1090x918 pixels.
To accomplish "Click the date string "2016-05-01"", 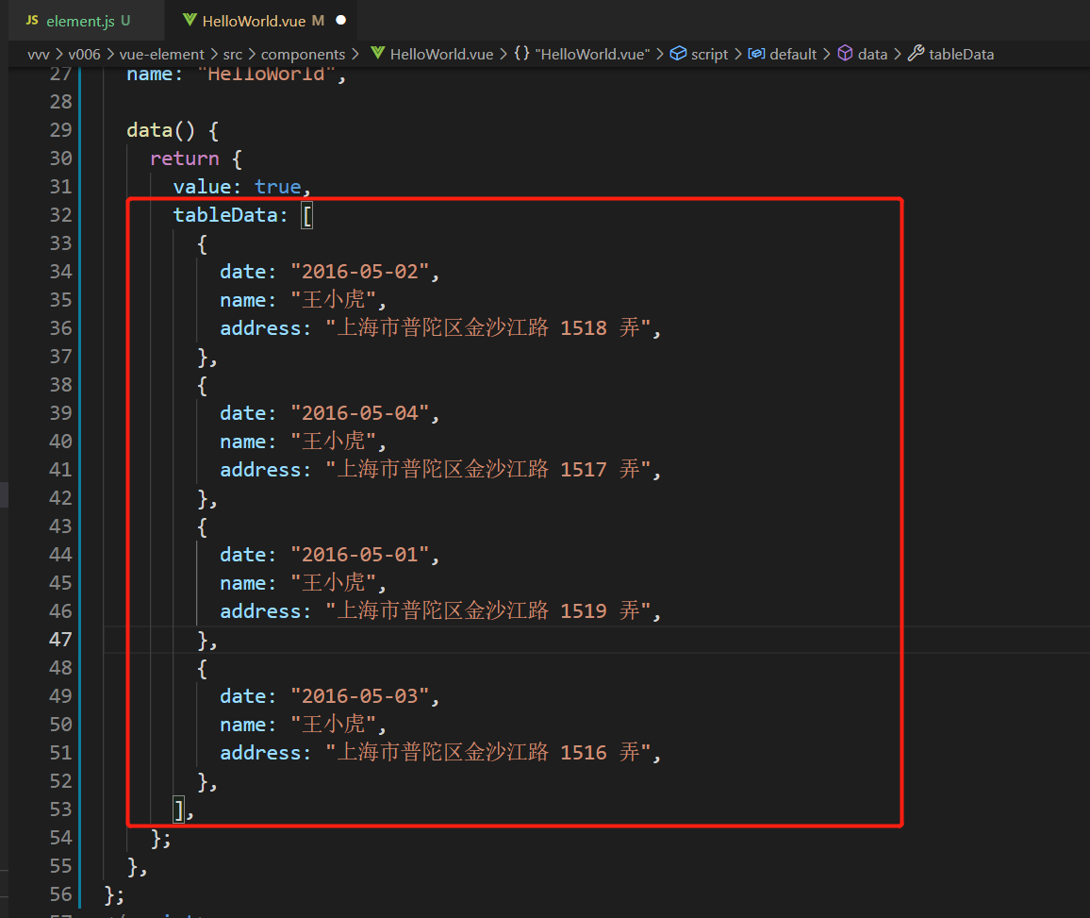I will click(359, 554).
